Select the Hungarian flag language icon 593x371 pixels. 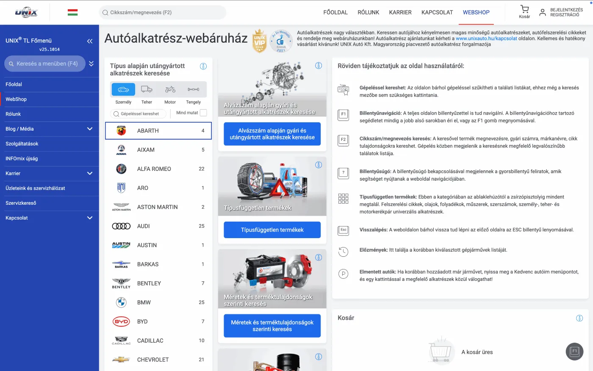72,12
